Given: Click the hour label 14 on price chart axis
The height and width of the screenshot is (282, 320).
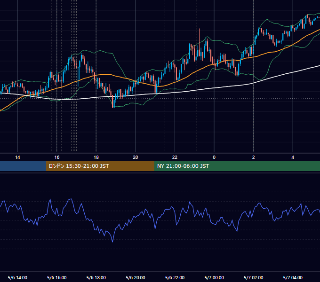Looking at the screenshot, I should (17, 157).
